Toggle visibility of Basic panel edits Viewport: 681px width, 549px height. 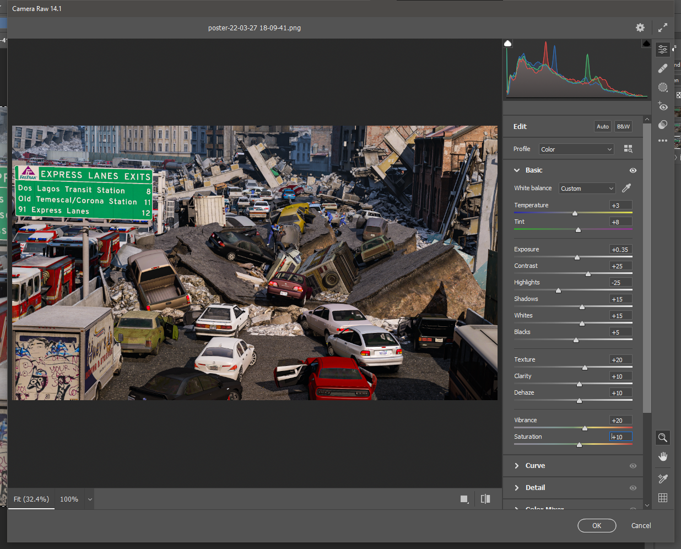pos(633,170)
